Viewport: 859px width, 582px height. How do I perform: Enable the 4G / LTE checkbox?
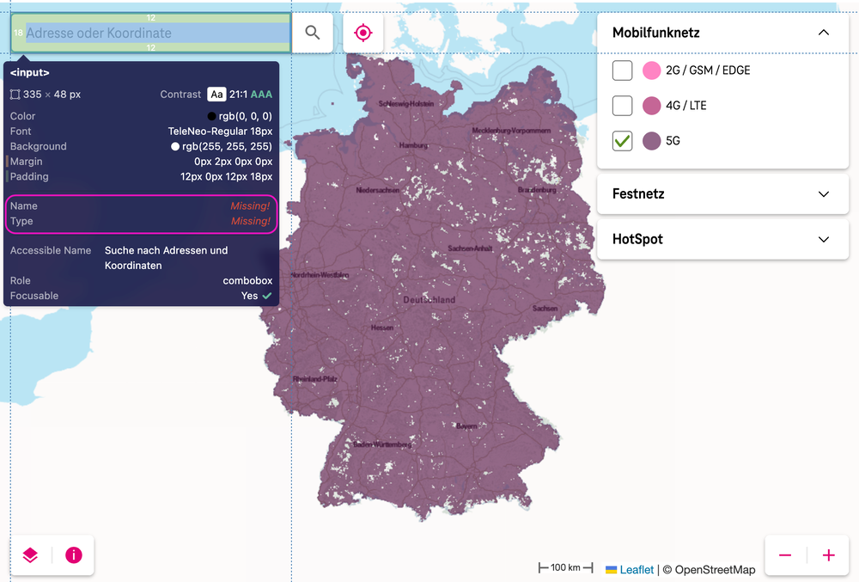tap(623, 106)
